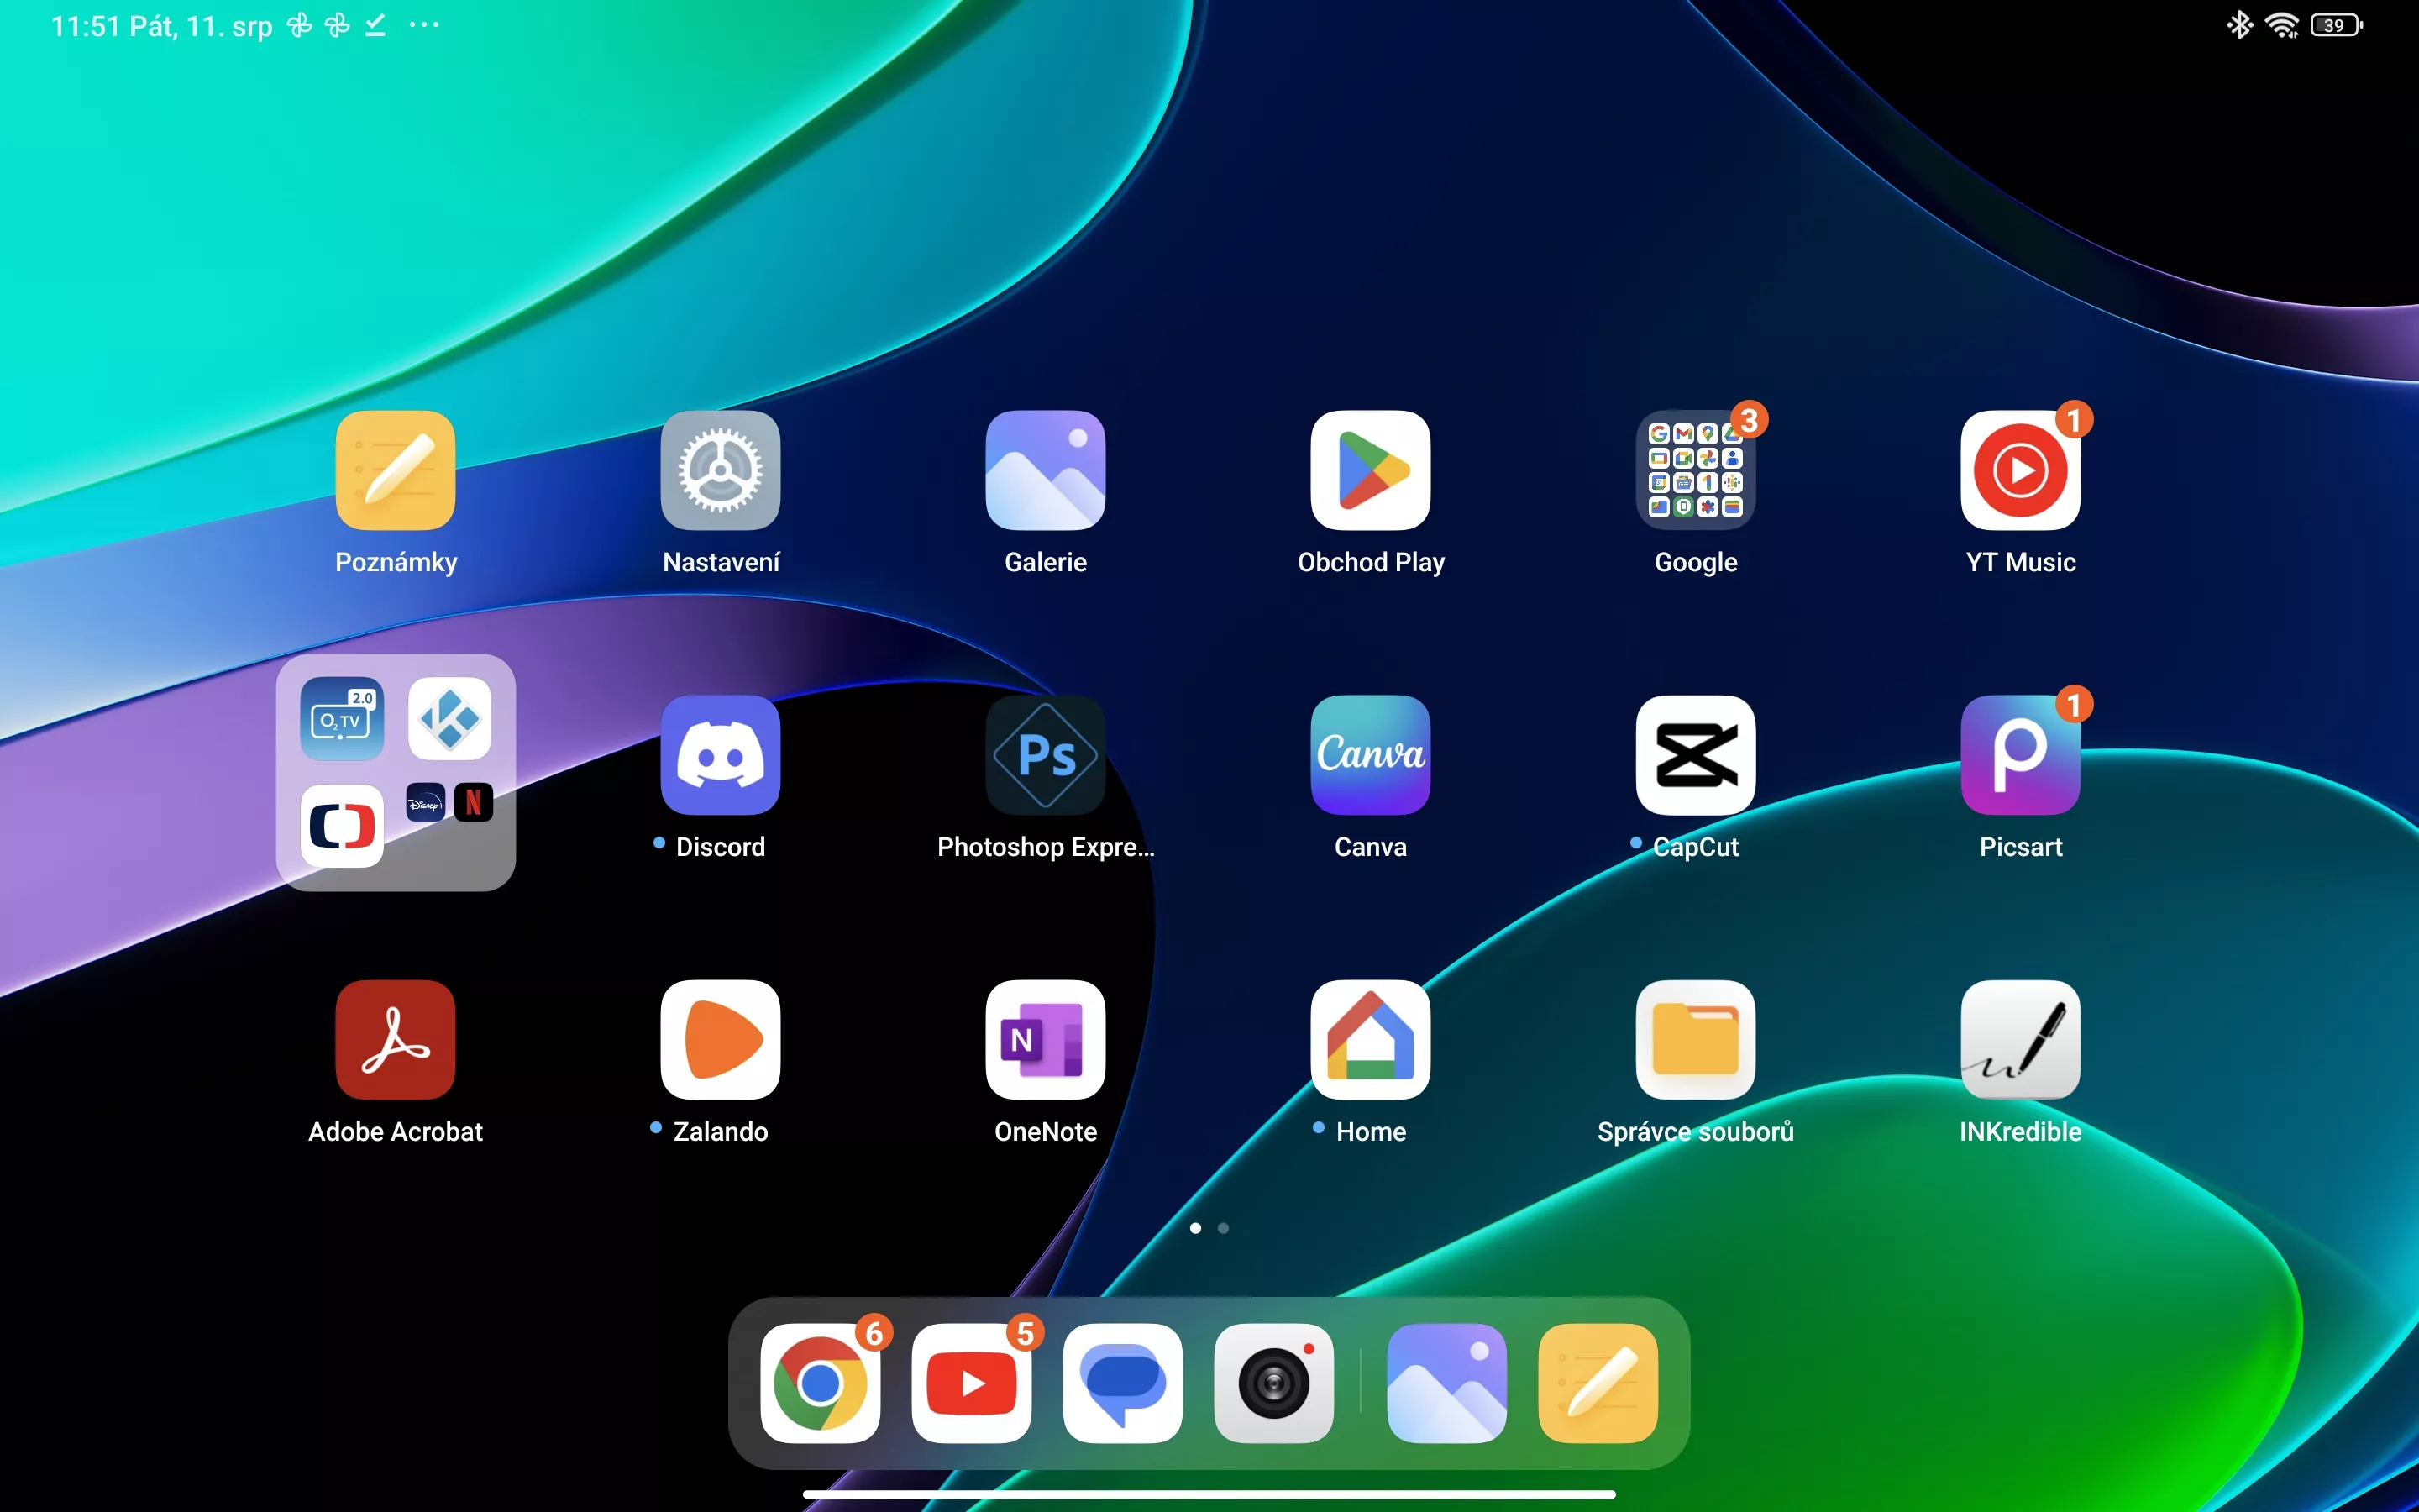Tap the bottom navigation gesture bar
The height and width of the screenshot is (1512, 2419).
1209,1494
